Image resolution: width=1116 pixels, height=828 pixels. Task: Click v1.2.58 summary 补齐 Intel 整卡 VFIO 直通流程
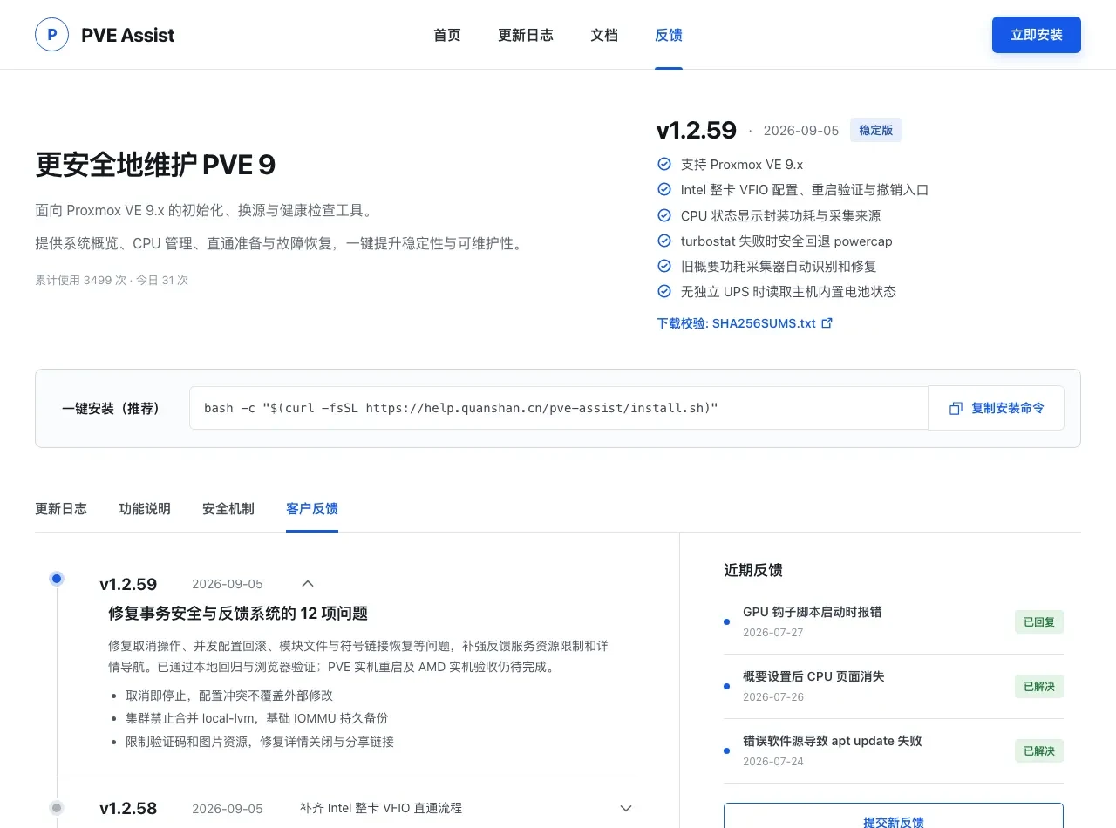click(381, 809)
